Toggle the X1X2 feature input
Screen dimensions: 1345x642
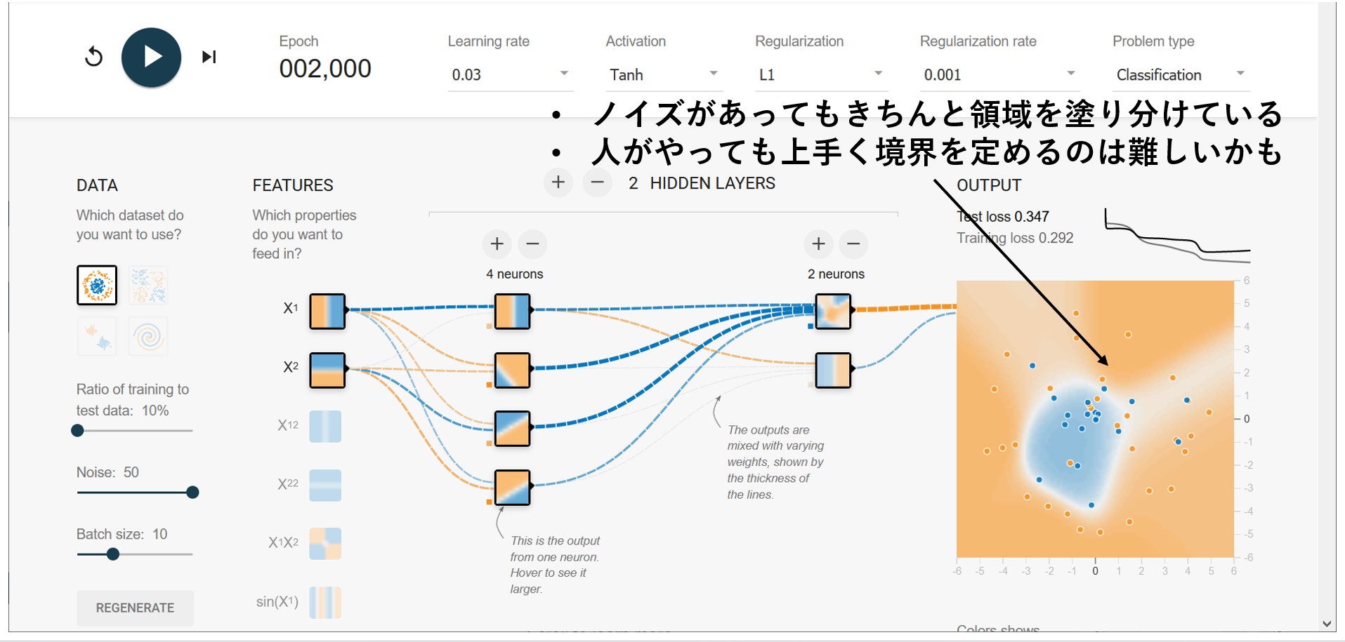(x=325, y=543)
